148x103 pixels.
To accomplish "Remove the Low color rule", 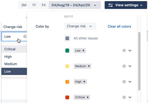I will [124, 51].
